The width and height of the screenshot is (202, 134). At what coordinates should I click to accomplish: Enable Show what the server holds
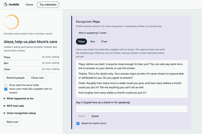click(6, 85)
